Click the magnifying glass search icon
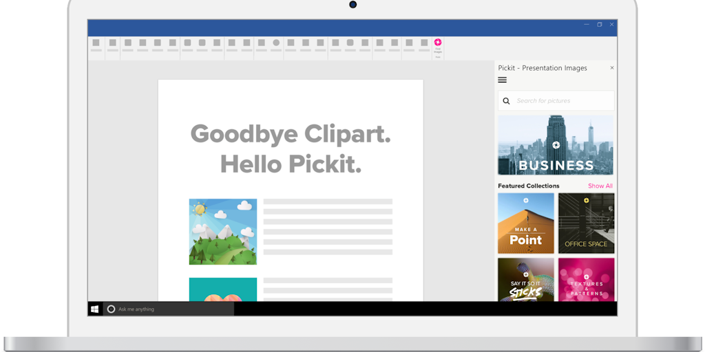This screenshot has width=705, height=352. (x=506, y=101)
